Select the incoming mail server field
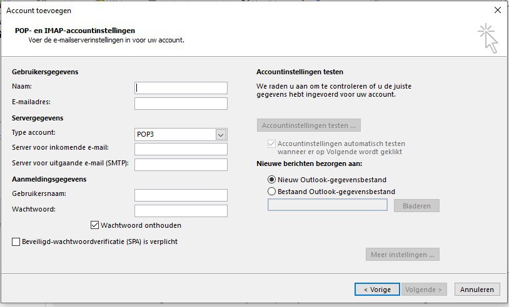The image size is (509, 307). pyautogui.click(x=181, y=149)
